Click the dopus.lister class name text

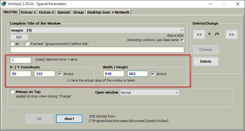(175, 35)
